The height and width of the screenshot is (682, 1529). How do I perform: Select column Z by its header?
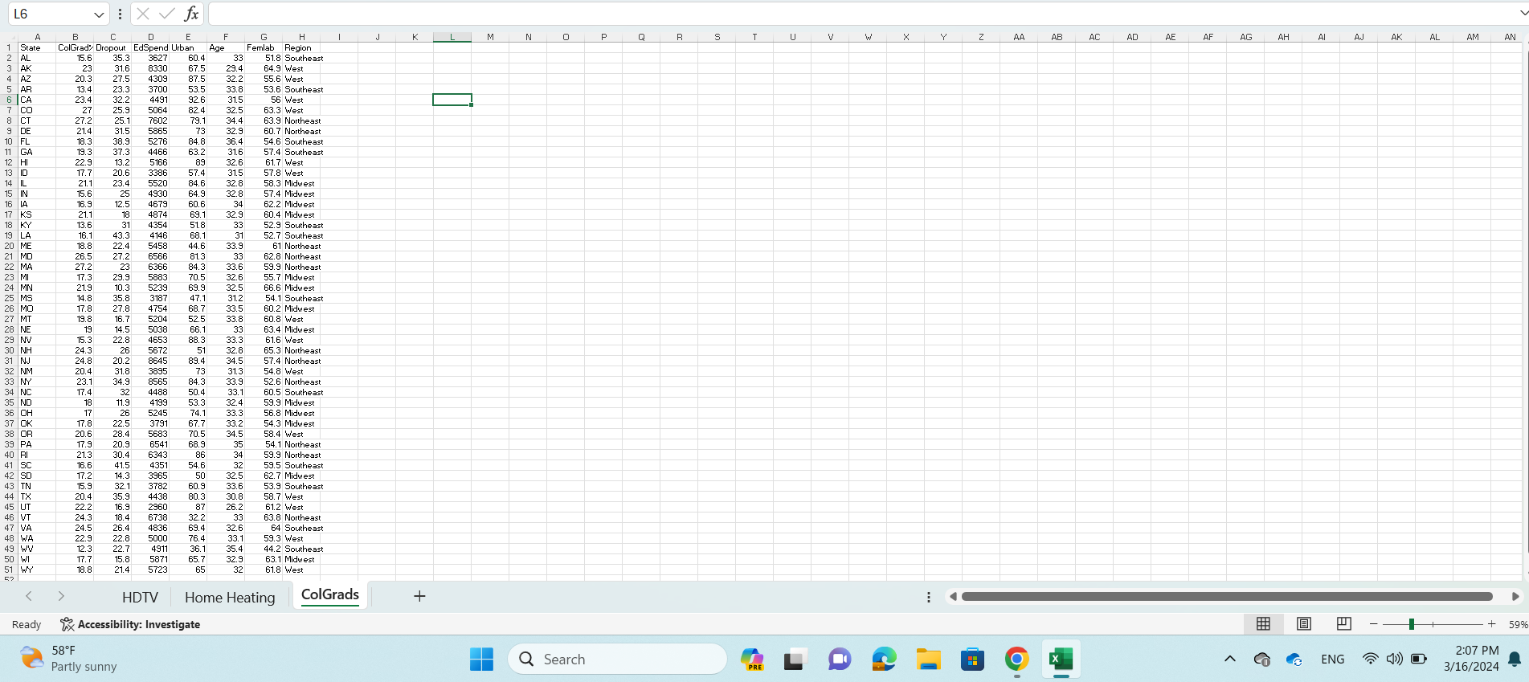tap(981, 37)
